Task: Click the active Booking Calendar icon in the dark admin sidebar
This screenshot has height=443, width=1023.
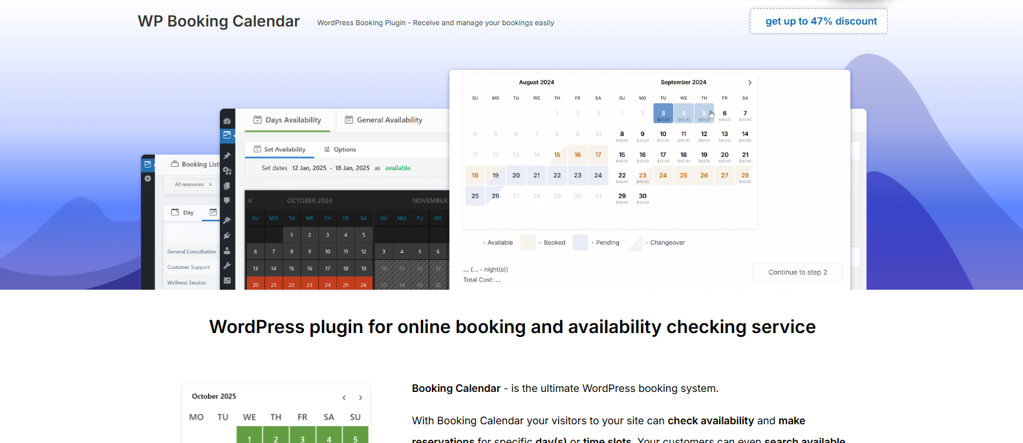Action: coord(227,135)
